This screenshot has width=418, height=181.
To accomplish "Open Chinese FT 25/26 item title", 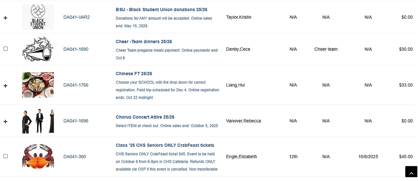I will (x=134, y=74).
